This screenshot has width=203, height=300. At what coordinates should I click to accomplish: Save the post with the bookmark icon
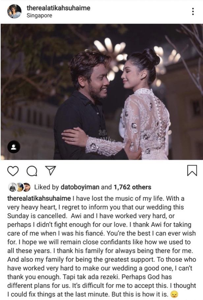pos(192,170)
